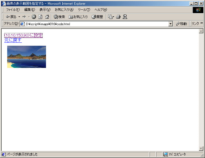The width and height of the screenshot is (205, 158).
Task: Minimize the Internet Explorer window
Action: (x=191, y=4)
